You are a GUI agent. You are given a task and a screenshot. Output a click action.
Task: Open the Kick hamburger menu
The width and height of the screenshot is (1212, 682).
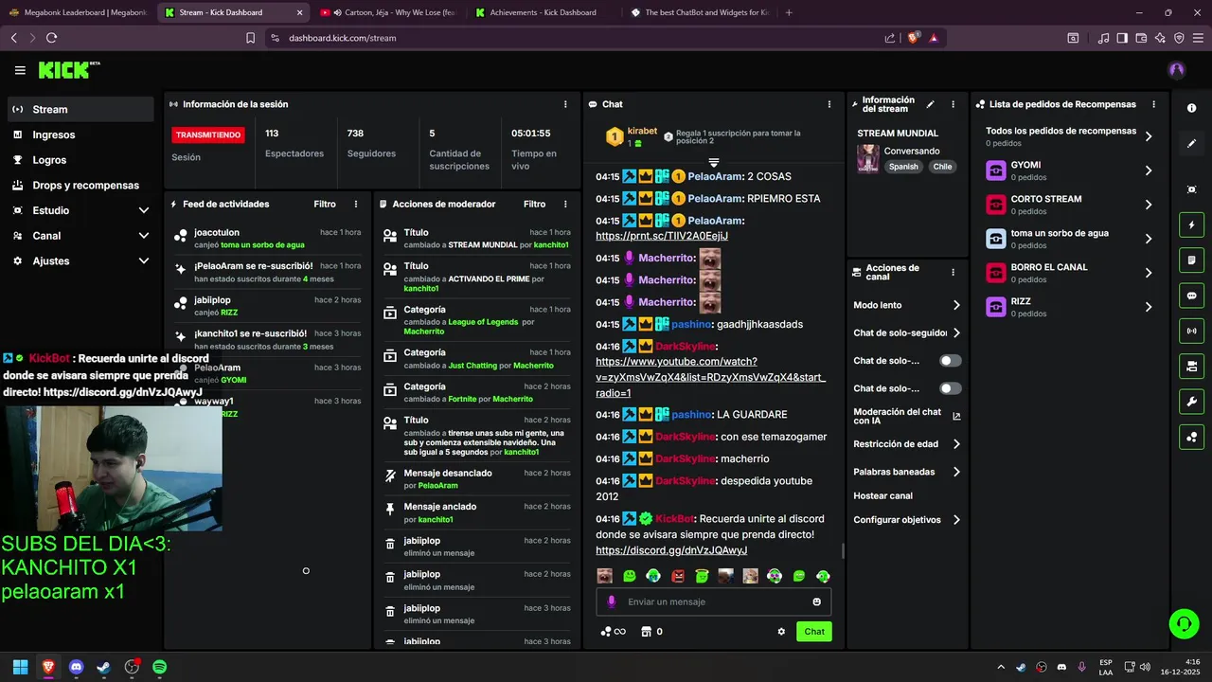coord(20,70)
